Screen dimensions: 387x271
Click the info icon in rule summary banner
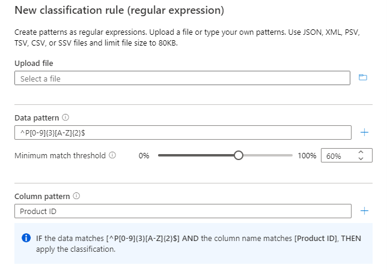click(x=26, y=238)
